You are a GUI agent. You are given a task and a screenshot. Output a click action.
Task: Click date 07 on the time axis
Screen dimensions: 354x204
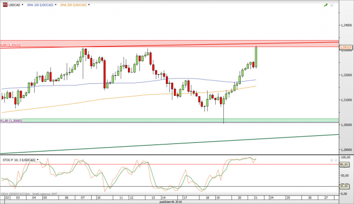83,198
